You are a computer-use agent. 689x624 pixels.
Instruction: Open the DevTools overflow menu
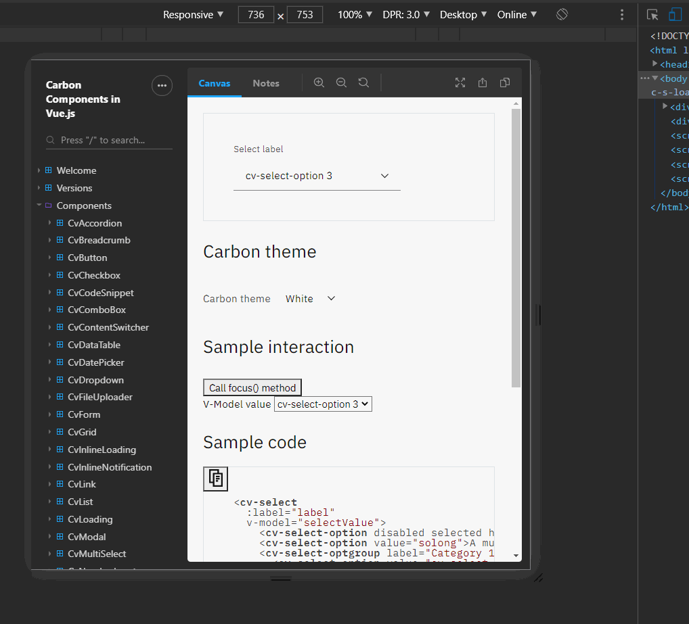tap(622, 14)
